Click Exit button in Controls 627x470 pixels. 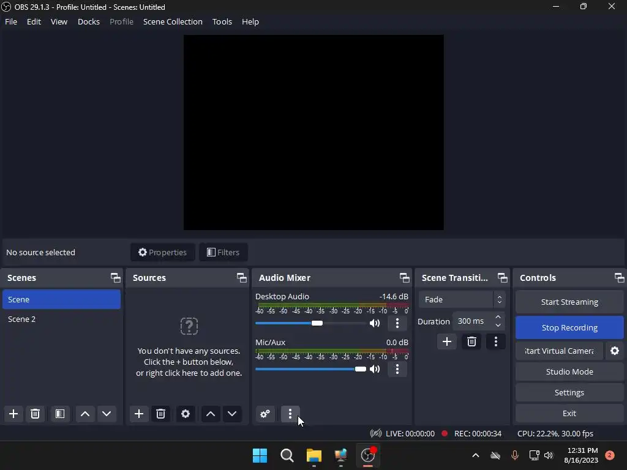point(569,413)
